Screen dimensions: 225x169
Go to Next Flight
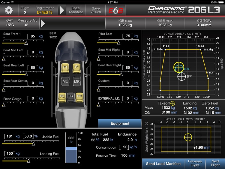point(215,163)
